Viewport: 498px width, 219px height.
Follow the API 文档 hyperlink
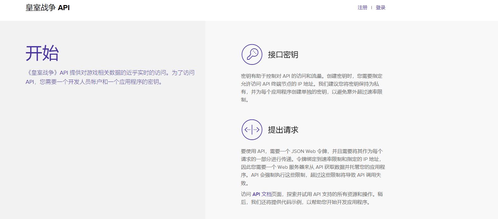[x=262, y=194]
